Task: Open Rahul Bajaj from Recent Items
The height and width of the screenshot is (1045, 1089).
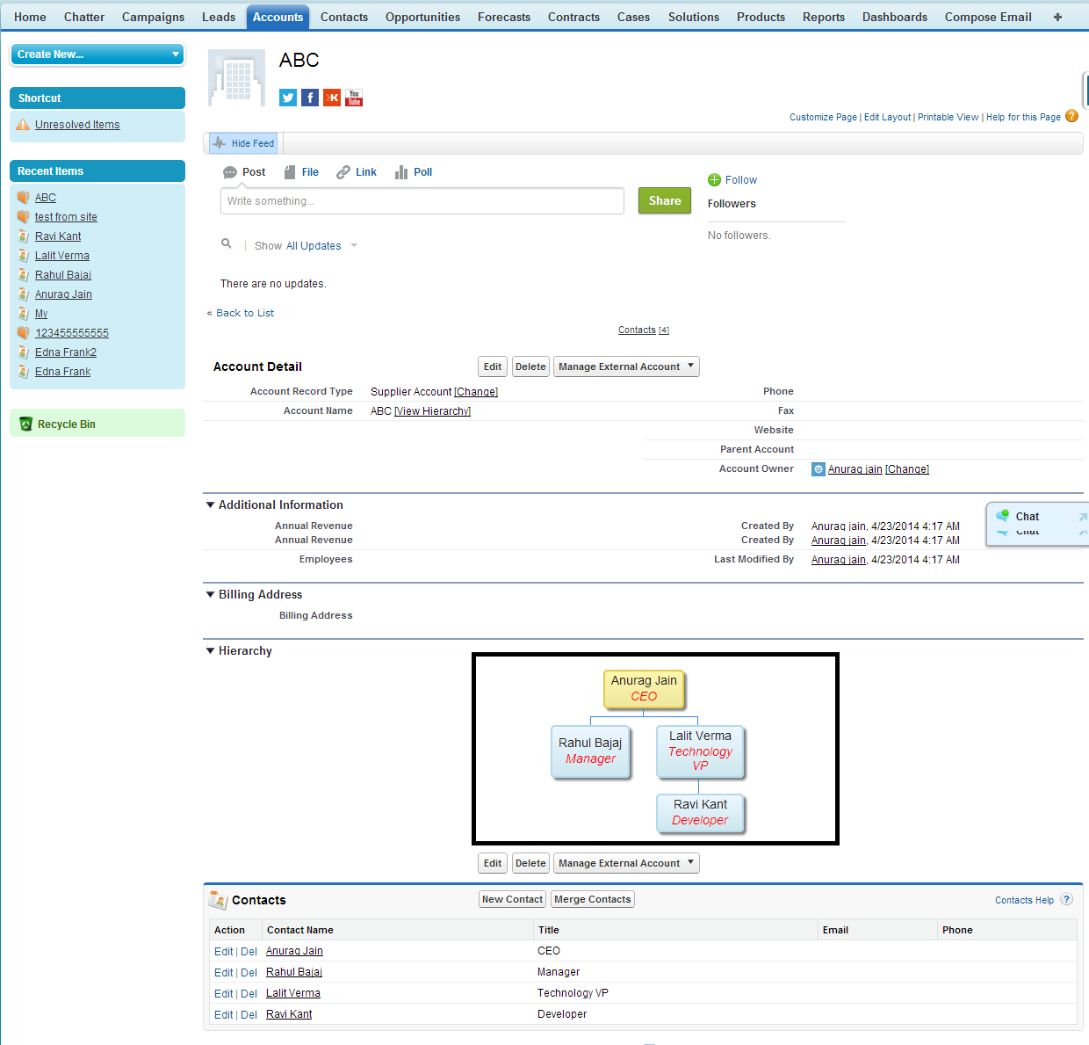Action: [62, 274]
